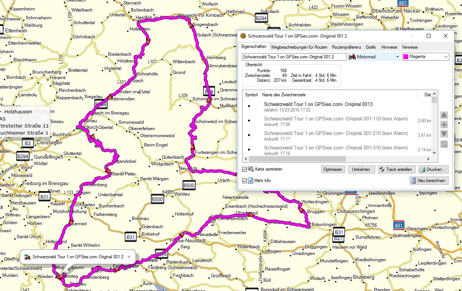Screen dimensions: 462x291
Task: Click Drucken with the printer icon
Action: click(433, 169)
